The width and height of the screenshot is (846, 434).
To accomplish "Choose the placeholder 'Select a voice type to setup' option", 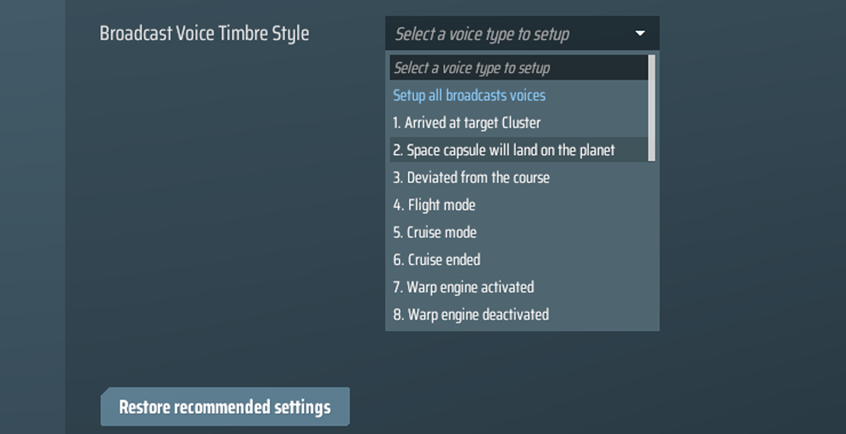I will click(x=471, y=68).
